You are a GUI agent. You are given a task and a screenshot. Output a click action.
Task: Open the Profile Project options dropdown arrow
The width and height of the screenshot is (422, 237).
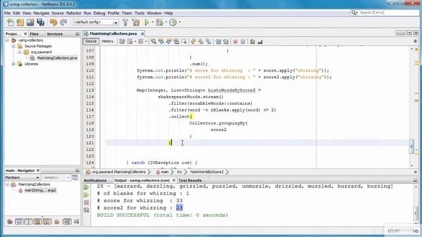pyautogui.click(x=180, y=22)
